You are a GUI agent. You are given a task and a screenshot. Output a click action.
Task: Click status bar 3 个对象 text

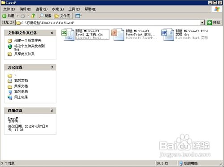tap(8, 163)
